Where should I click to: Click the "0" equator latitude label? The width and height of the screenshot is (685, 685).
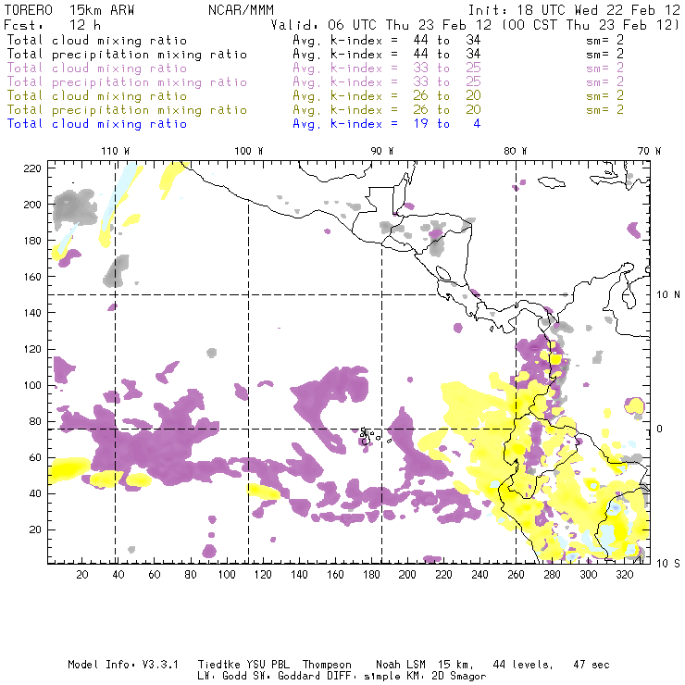(660, 429)
